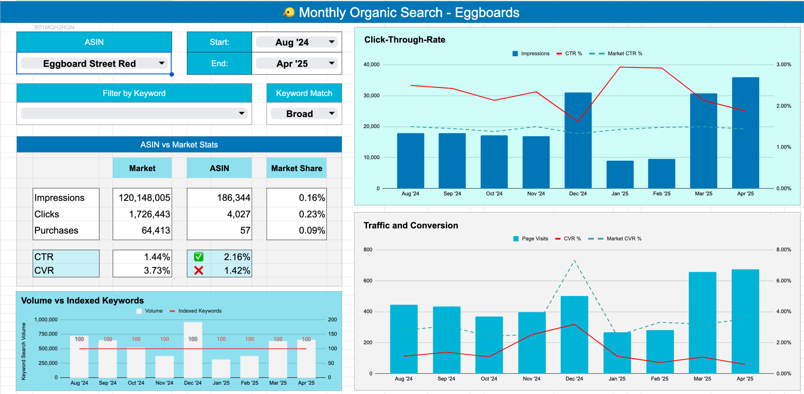Click the Purchases row label

(x=56, y=231)
